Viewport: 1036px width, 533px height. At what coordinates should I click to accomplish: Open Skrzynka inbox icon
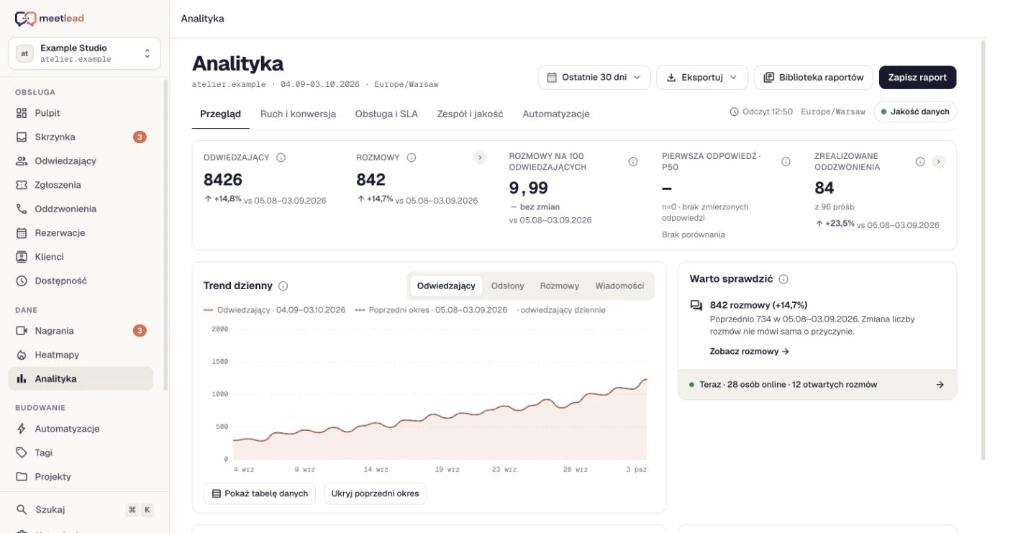[x=22, y=137]
